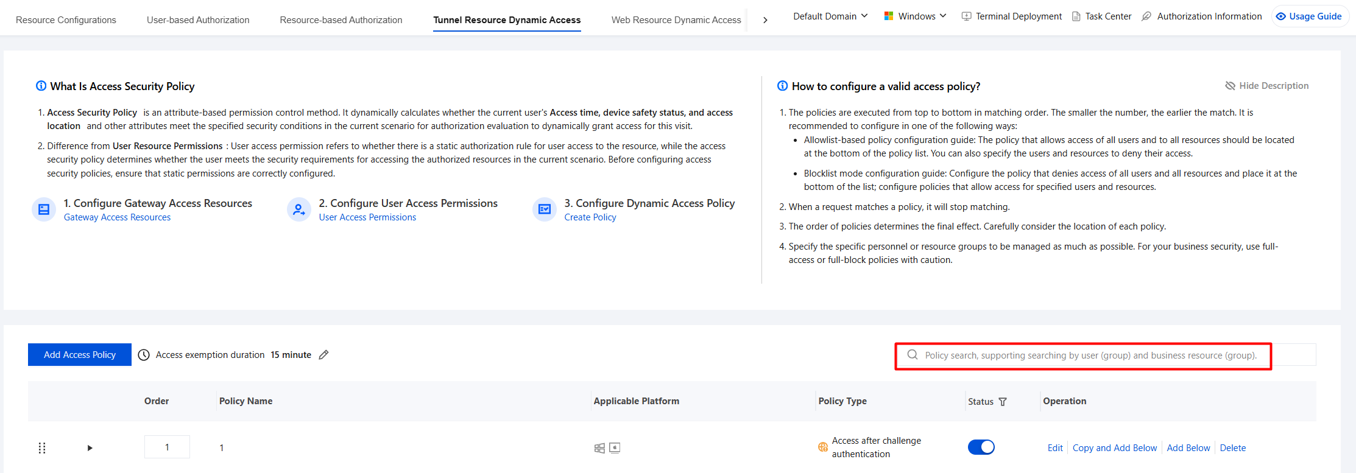Click the Order number box for policy 1

(x=167, y=447)
